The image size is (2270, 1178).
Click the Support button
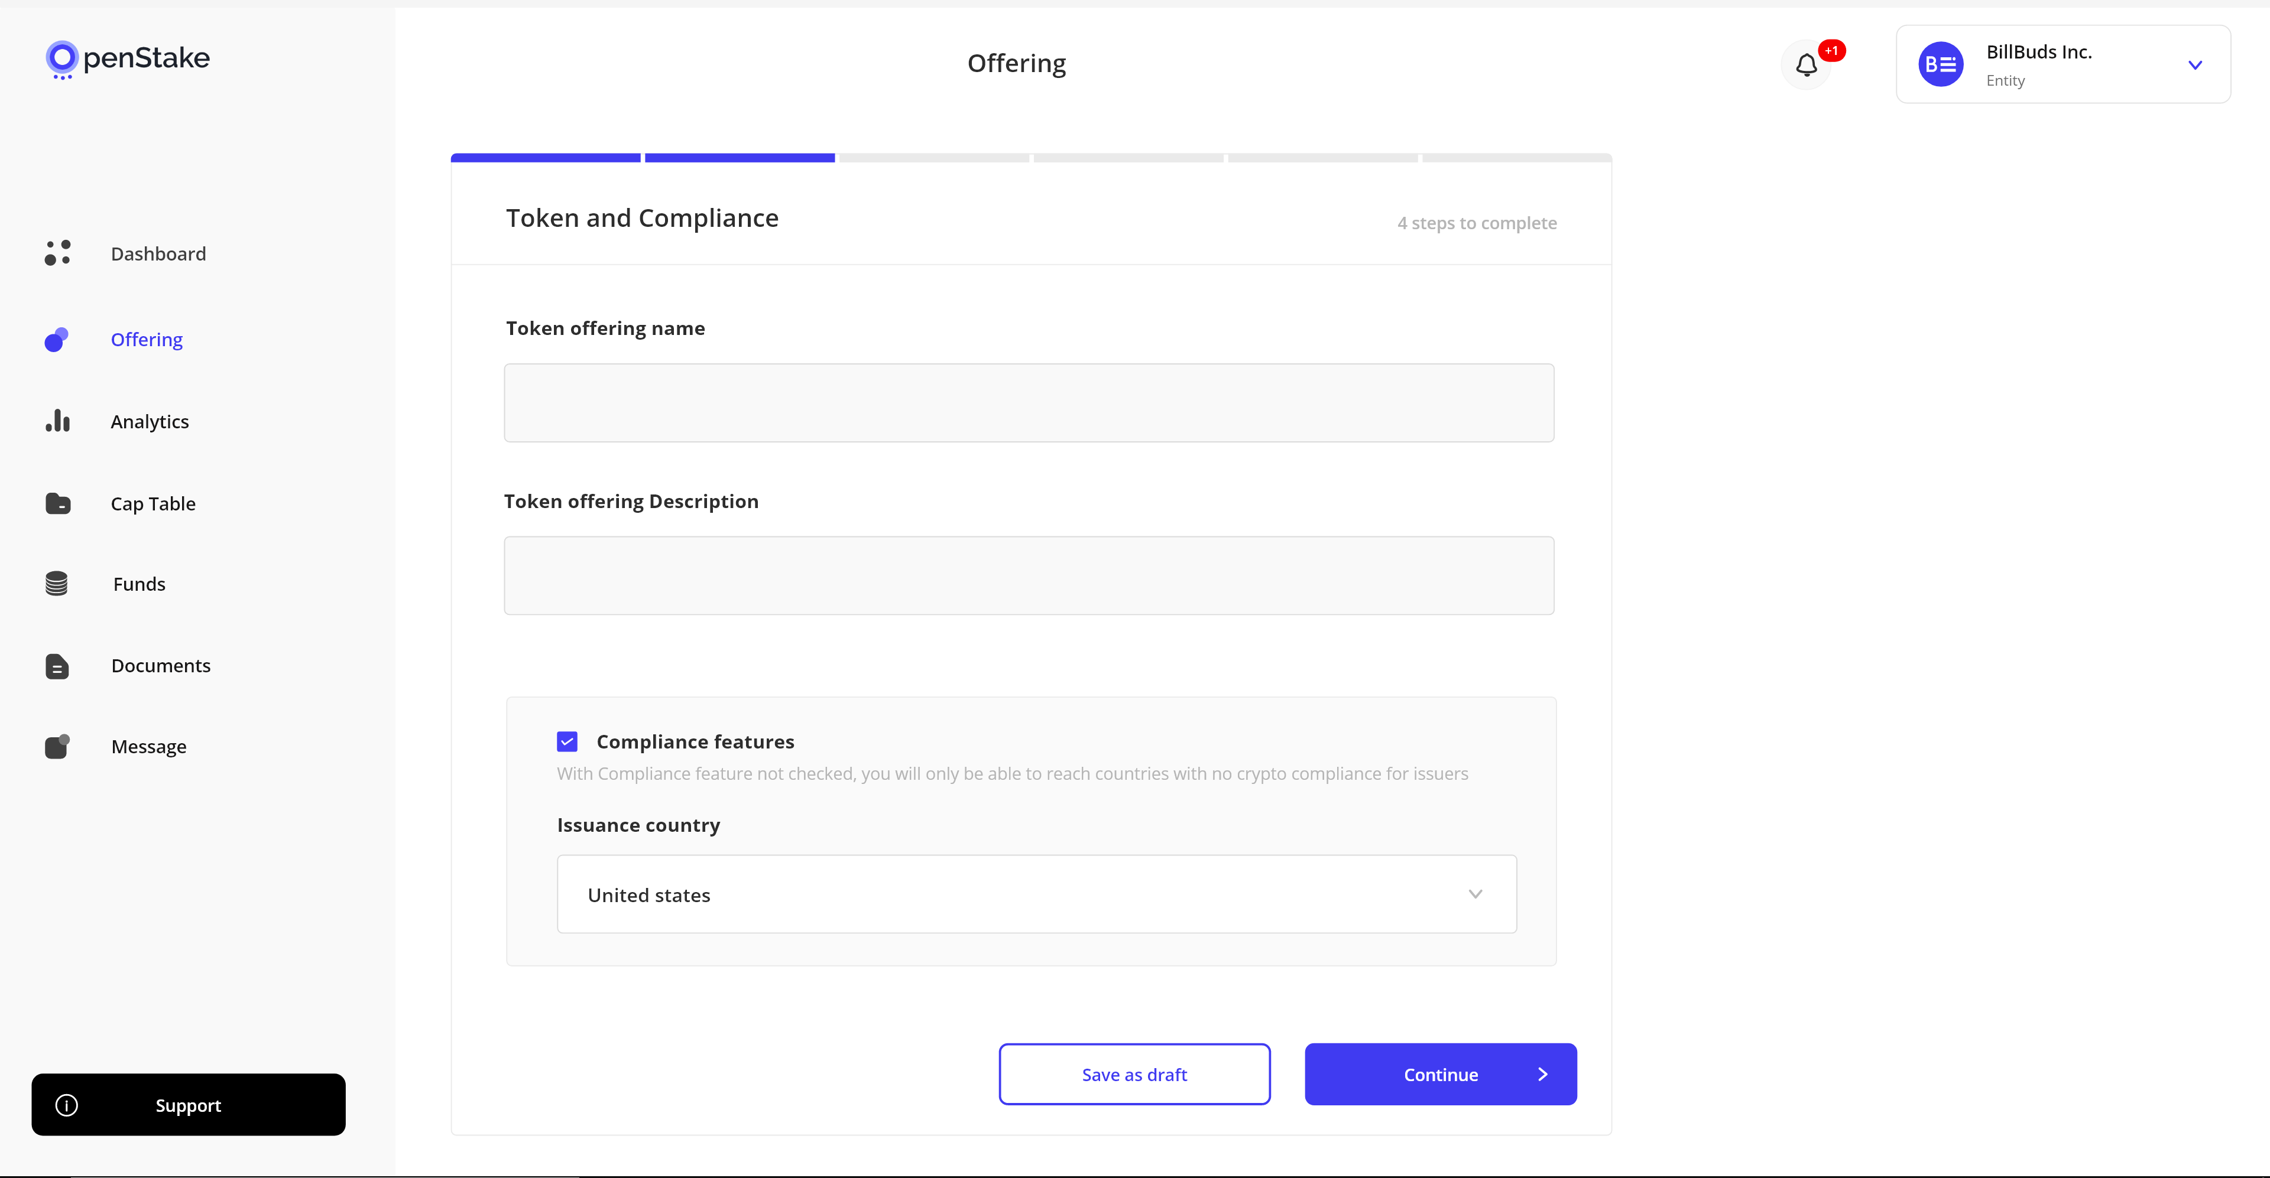pyautogui.click(x=188, y=1104)
